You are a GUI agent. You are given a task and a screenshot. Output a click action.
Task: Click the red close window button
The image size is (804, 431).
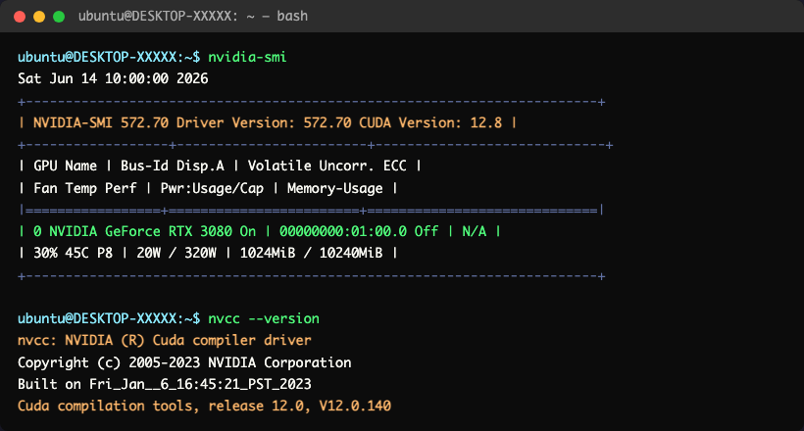[x=20, y=17]
